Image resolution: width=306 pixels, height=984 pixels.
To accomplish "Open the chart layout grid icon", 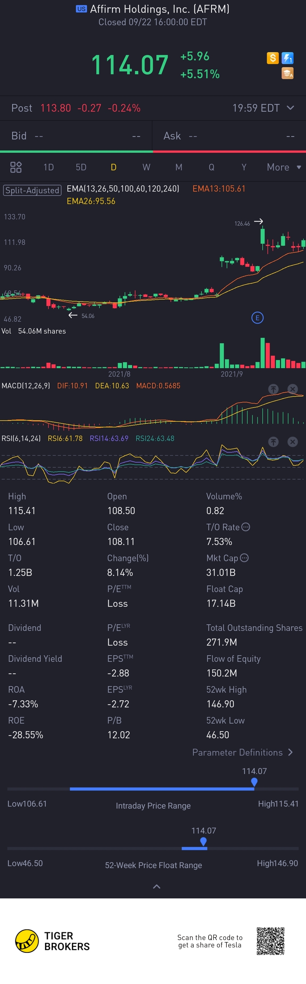I will (x=16, y=167).
